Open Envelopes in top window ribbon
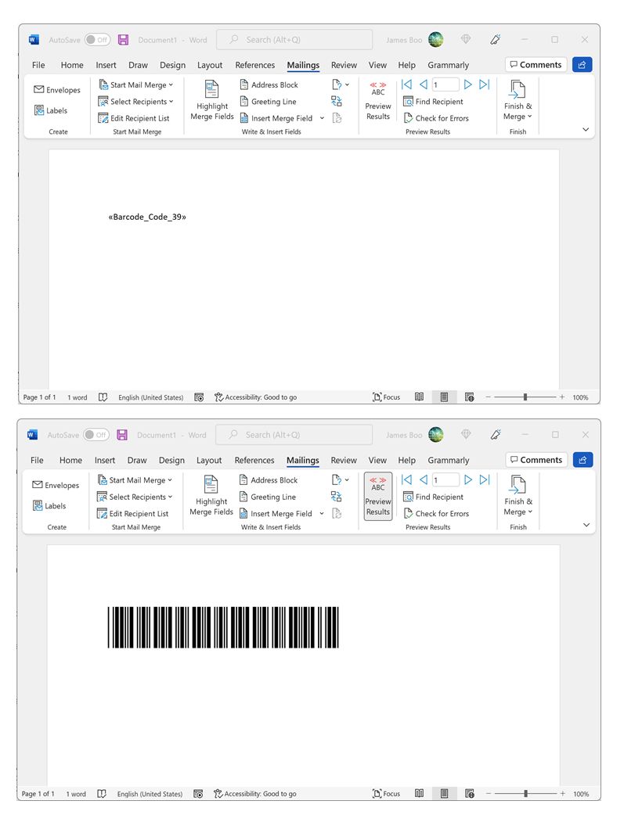 (57, 89)
